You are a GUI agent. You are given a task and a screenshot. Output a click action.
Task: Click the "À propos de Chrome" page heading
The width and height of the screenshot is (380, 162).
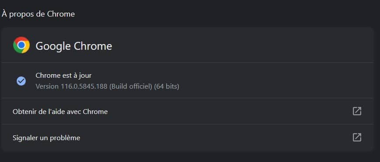tap(38, 14)
